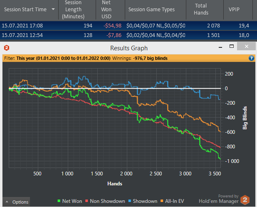Click the 19,4 VPIP cell
This screenshot has height=207, width=257.
pyautogui.click(x=244, y=25)
